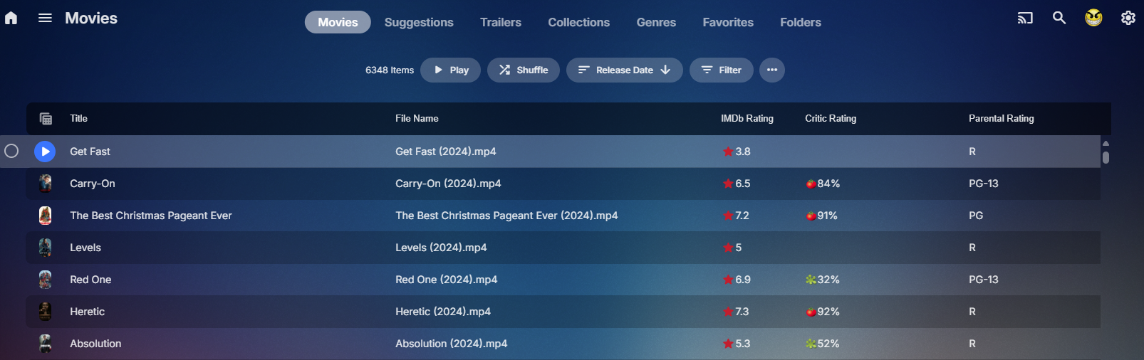
Task: Click the file name Absolution (2024).mp4
Action: (x=452, y=344)
